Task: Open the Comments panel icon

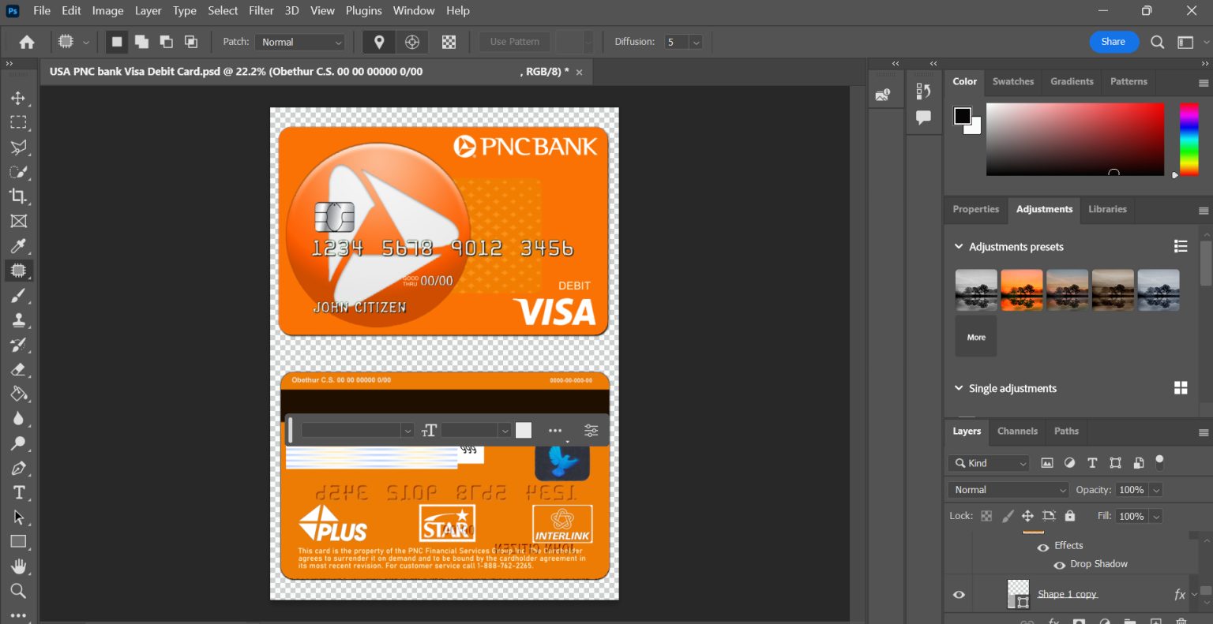Action: point(923,118)
